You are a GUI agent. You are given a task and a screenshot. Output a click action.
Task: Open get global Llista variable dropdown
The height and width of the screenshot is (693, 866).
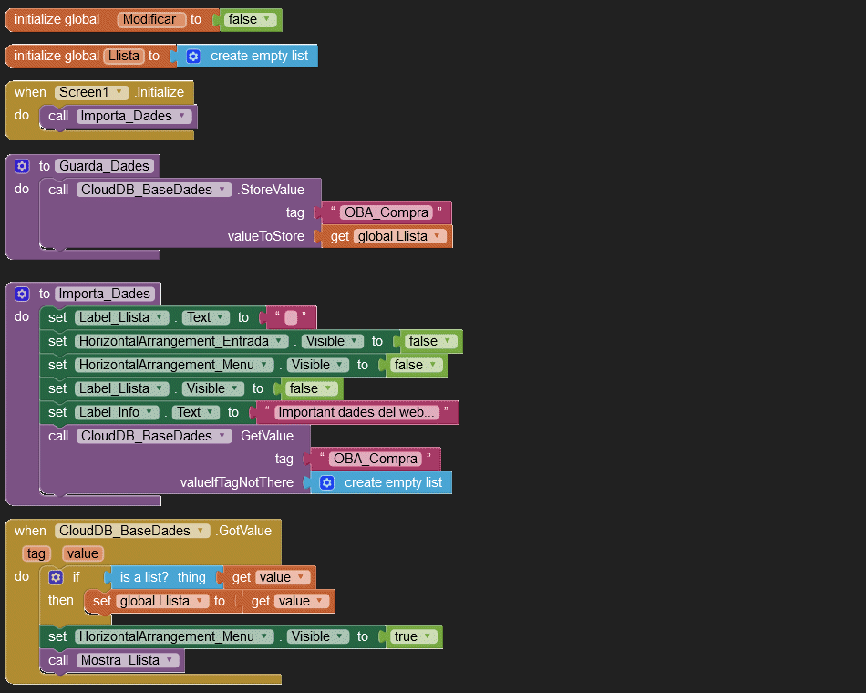[x=437, y=236]
